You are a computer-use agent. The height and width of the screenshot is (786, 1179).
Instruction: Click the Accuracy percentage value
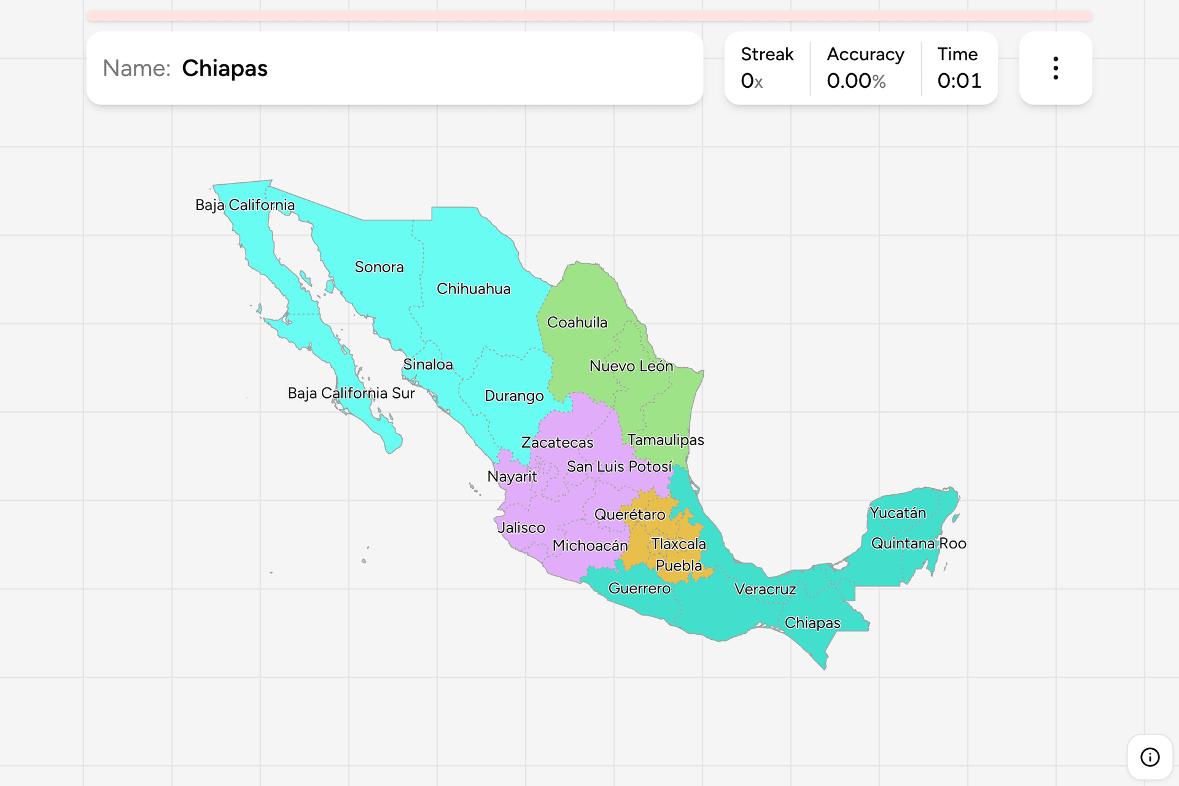pos(856,80)
